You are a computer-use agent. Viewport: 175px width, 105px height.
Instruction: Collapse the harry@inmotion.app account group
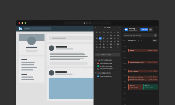click(x=96, y=60)
